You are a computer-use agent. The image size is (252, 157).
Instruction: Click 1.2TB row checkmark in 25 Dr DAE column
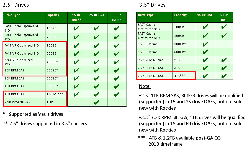coord(97,94)
